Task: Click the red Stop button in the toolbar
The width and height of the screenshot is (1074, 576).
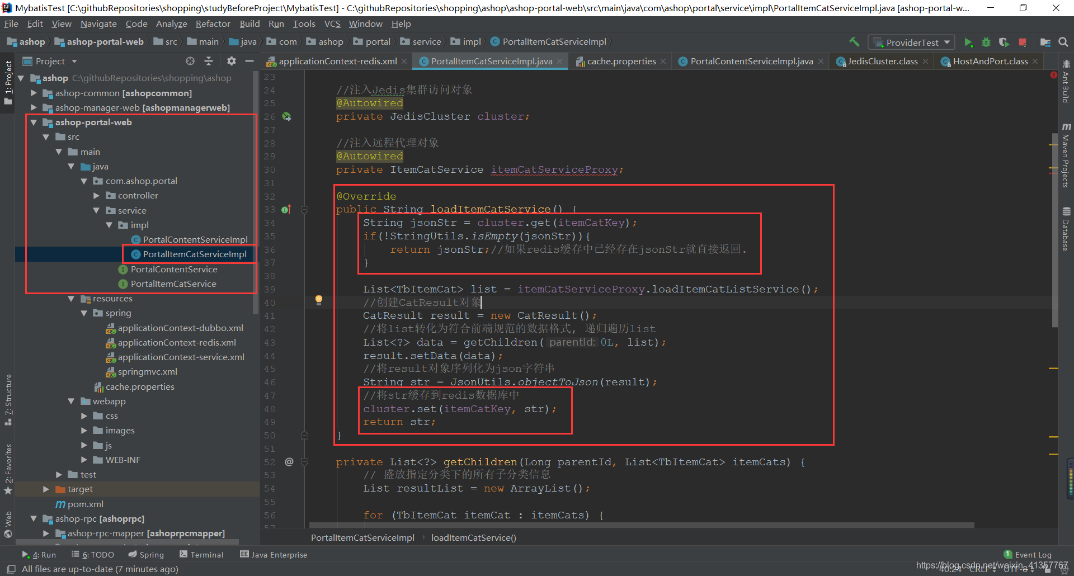Action: [x=1023, y=43]
